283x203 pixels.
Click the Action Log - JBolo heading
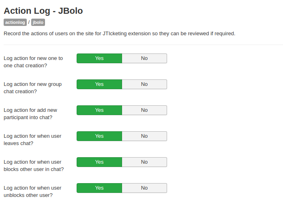point(43,11)
